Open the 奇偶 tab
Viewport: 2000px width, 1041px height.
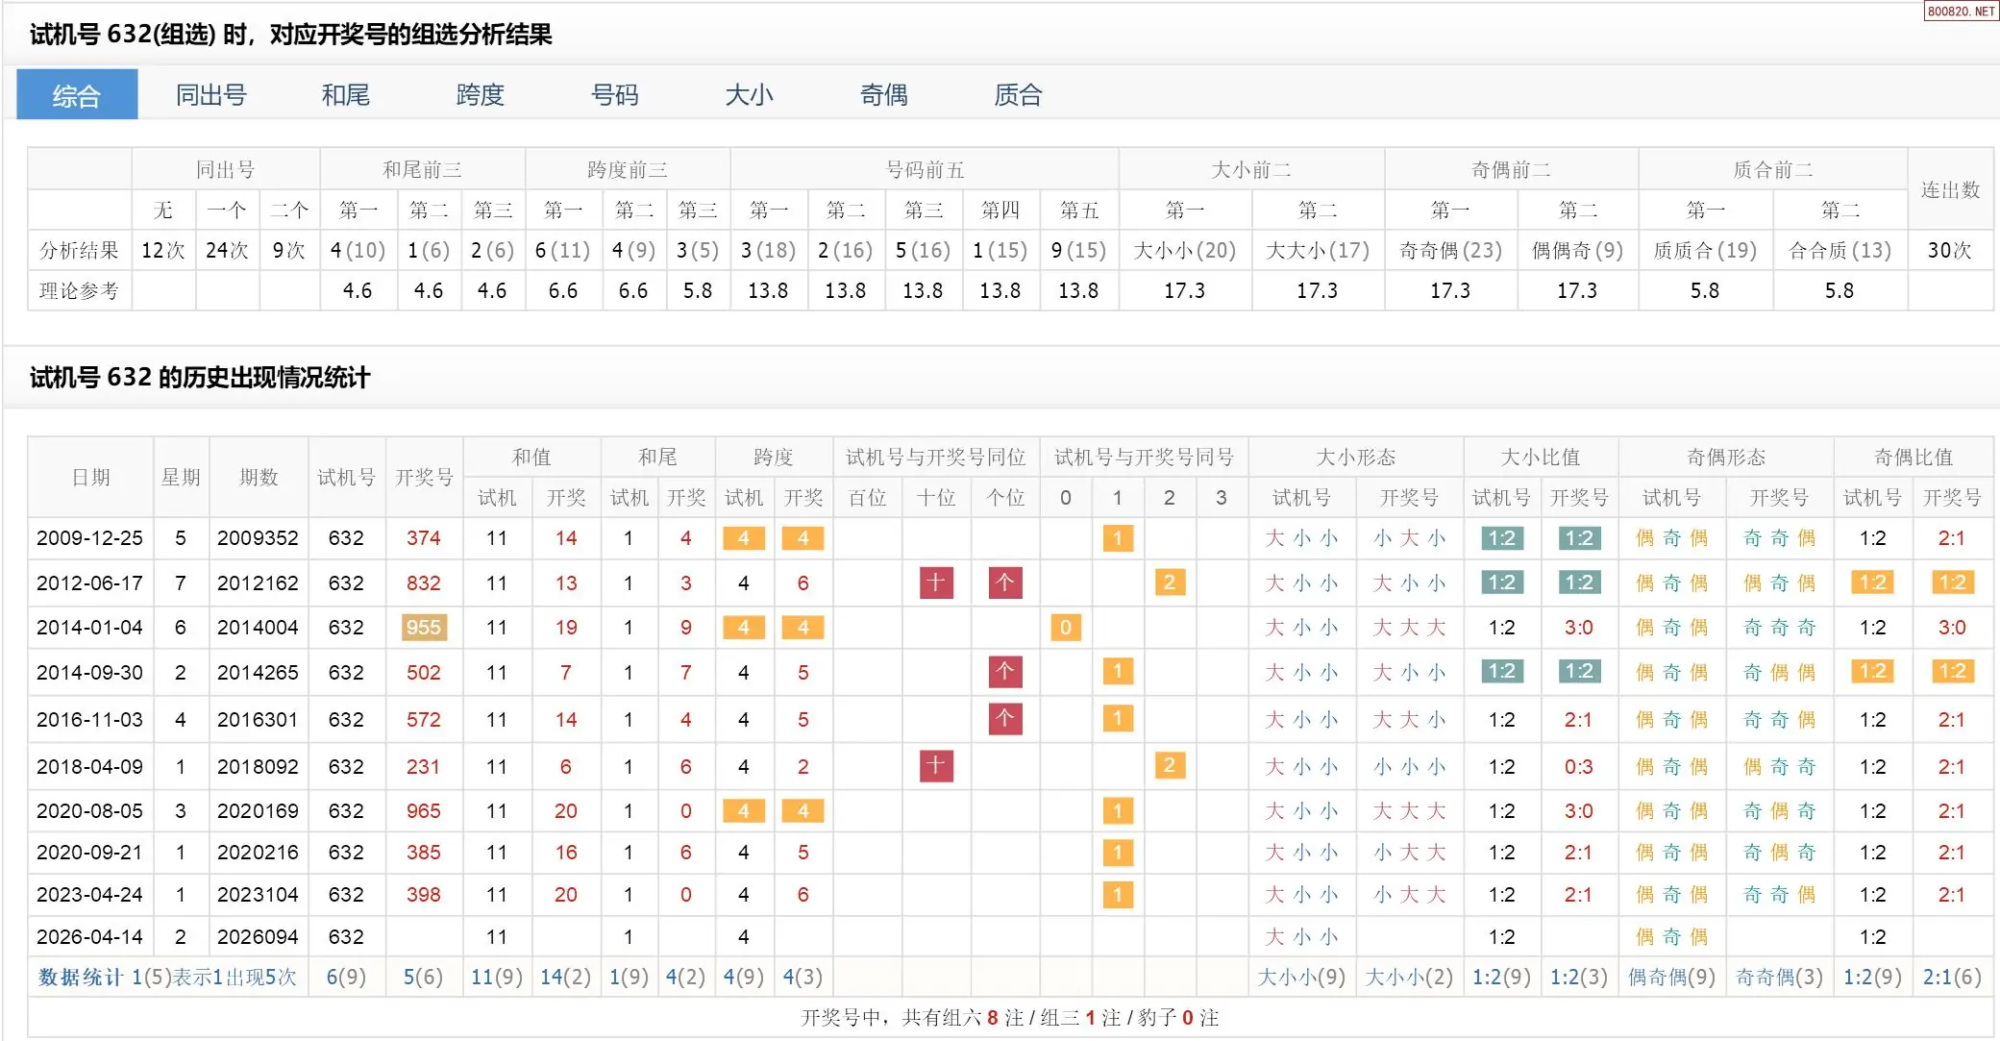pyautogui.click(x=883, y=95)
